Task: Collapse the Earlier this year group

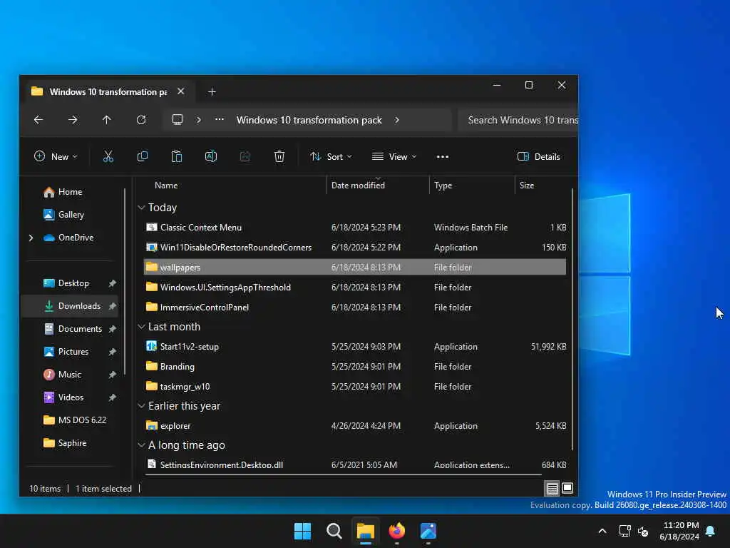Action: [x=142, y=406]
